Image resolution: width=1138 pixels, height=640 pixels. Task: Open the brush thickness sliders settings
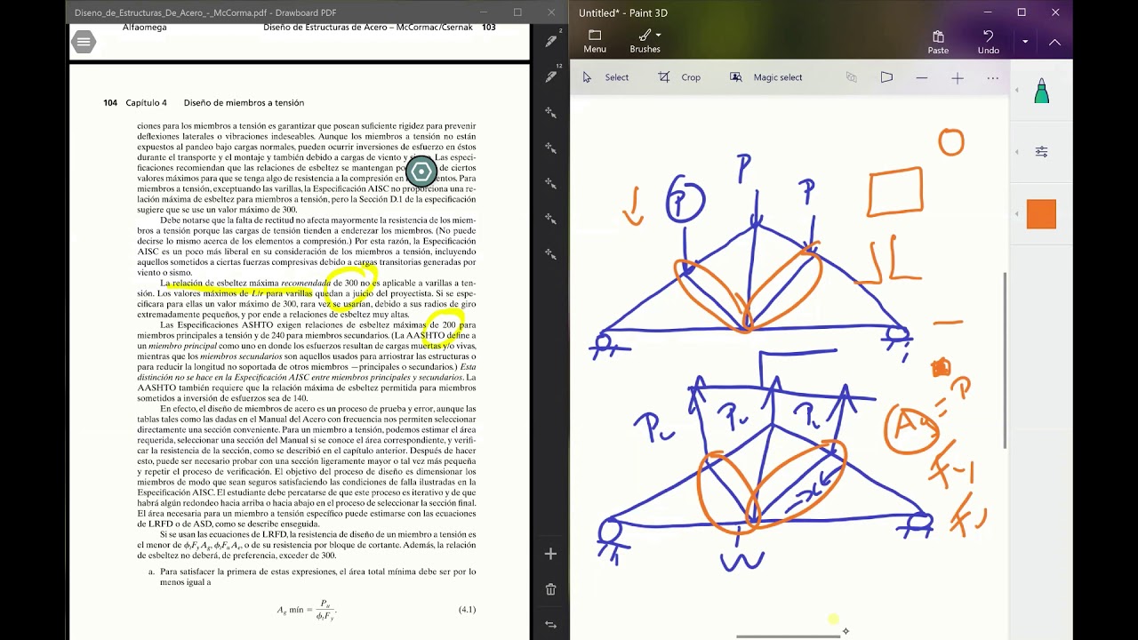pyautogui.click(x=1042, y=152)
